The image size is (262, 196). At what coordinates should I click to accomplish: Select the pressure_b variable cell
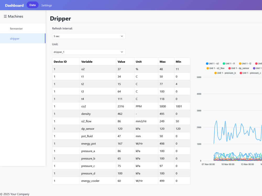(x=98, y=159)
